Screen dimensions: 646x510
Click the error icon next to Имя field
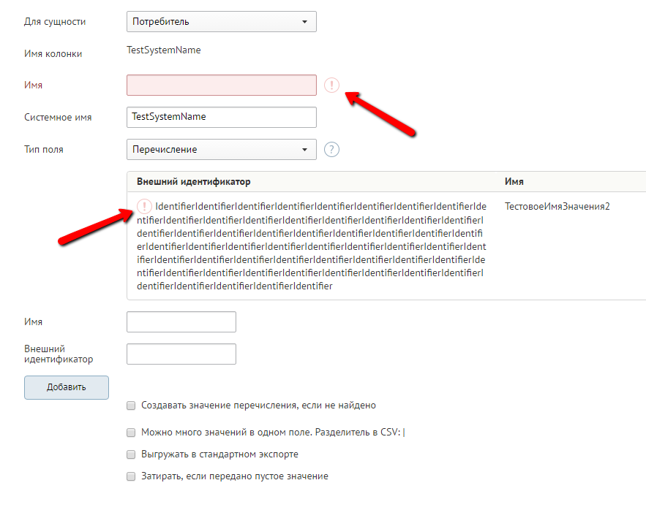pos(332,85)
